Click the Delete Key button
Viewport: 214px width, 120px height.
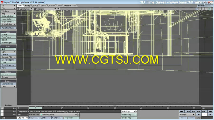click(x=129, y=118)
